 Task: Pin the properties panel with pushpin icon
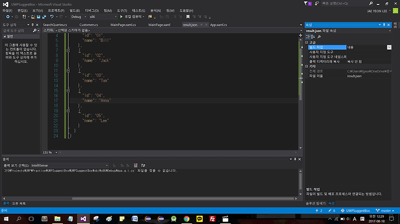(x=384, y=25)
